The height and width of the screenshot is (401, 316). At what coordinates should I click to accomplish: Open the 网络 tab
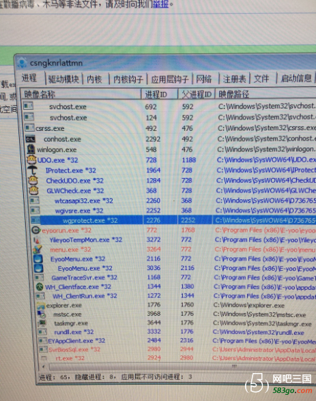tap(204, 79)
